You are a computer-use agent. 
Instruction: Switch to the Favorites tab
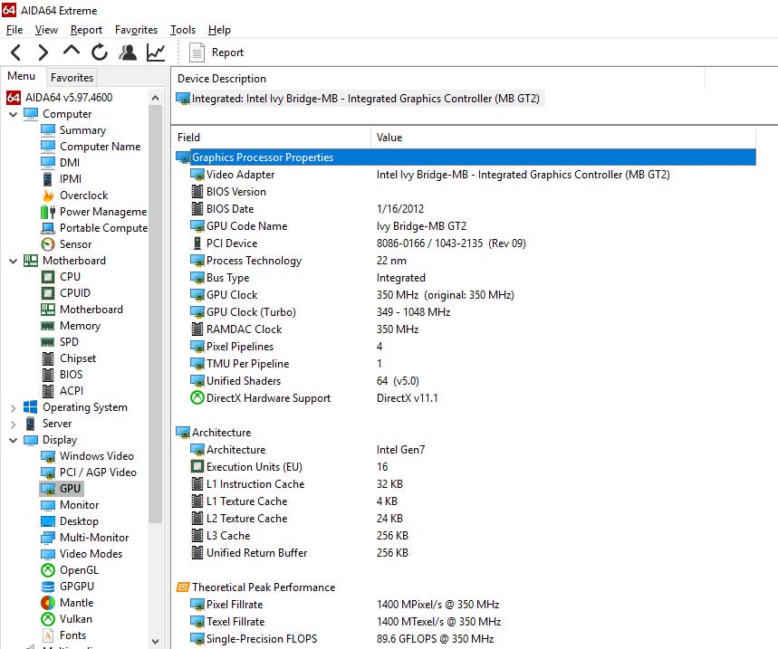(72, 78)
